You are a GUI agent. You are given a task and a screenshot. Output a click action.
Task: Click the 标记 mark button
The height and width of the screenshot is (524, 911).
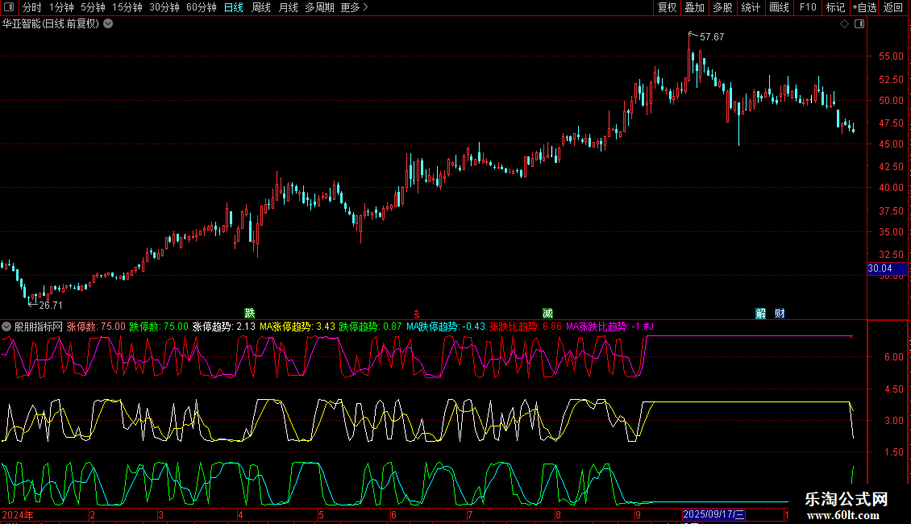pos(835,7)
